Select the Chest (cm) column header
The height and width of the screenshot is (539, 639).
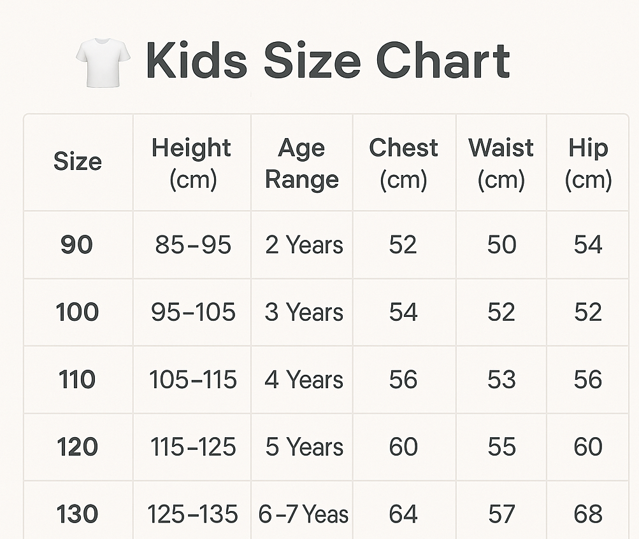coord(403,164)
